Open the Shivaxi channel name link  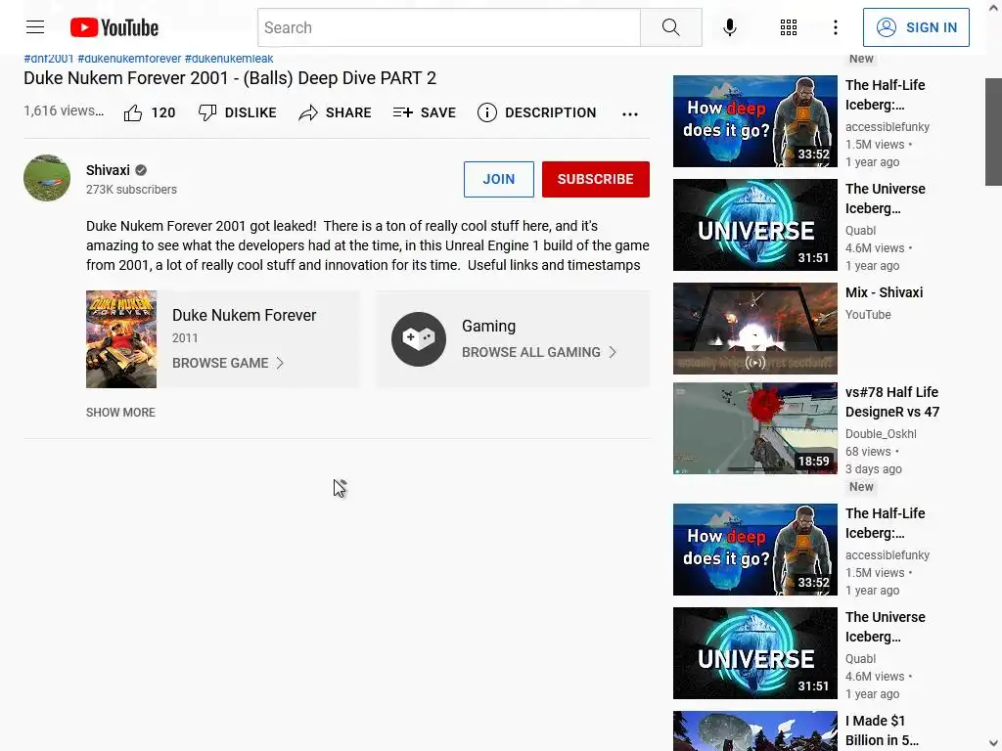pos(108,170)
